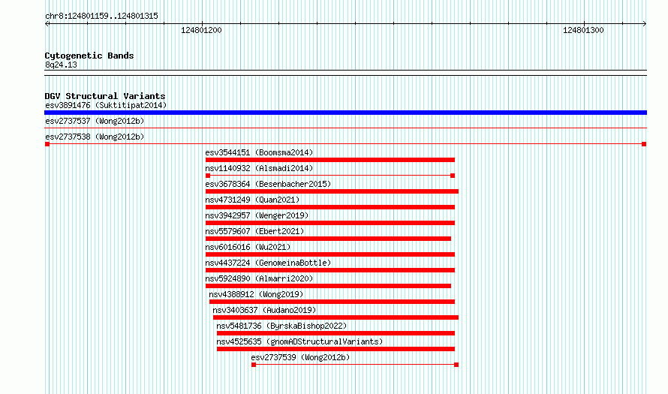668x394 pixels.
Task: Open esv3544151 (Boomsma2014) variant label
Action: 259,152
